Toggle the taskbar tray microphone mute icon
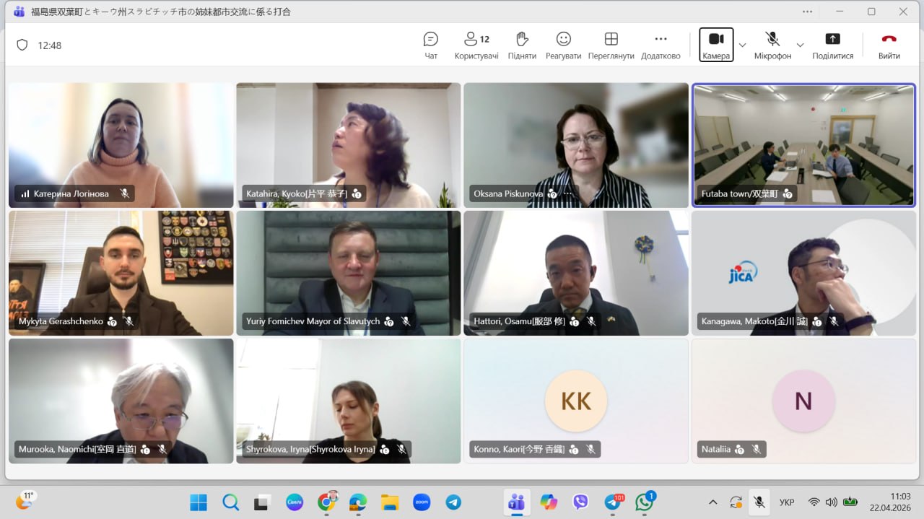This screenshot has height=519, width=924. [759, 502]
